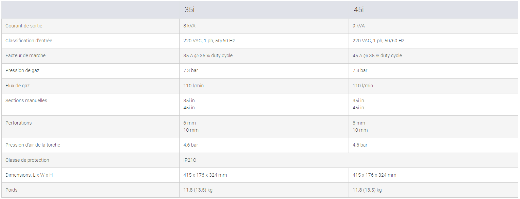Click the 45i column header
The height and width of the screenshot is (199, 520).
[x=359, y=10]
